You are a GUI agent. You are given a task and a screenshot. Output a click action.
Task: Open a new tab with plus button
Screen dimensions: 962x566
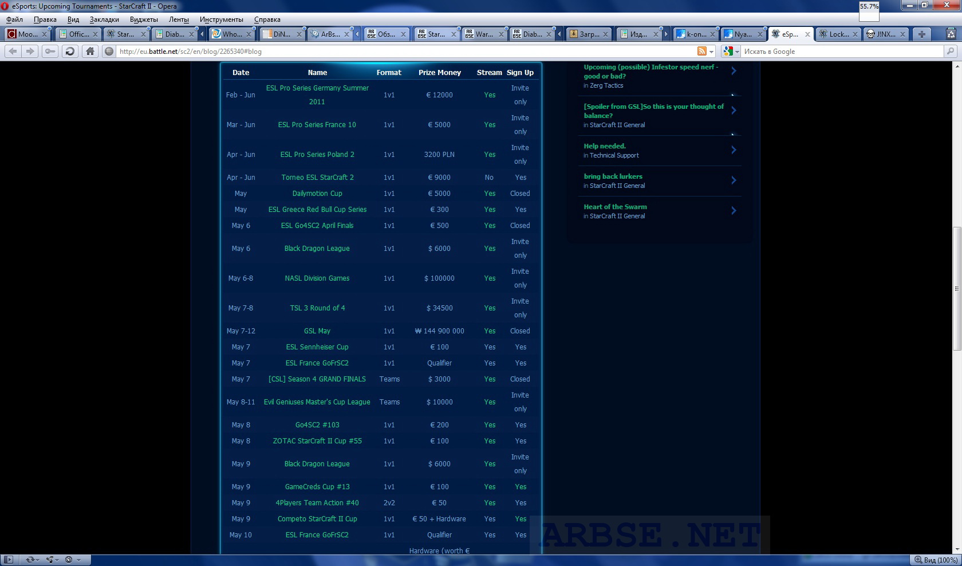(x=922, y=34)
